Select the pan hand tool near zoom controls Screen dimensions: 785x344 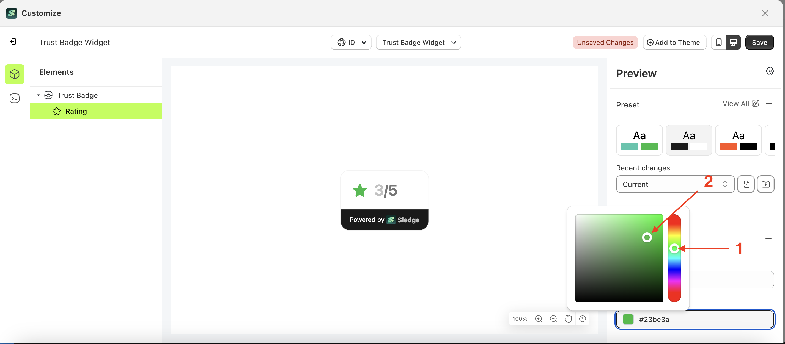point(568,319)
